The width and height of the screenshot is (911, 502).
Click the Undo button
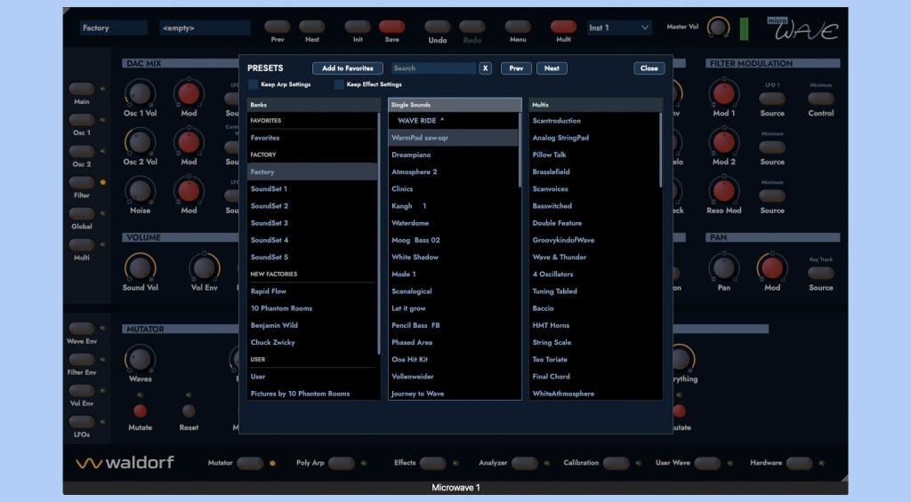[437, 26]
